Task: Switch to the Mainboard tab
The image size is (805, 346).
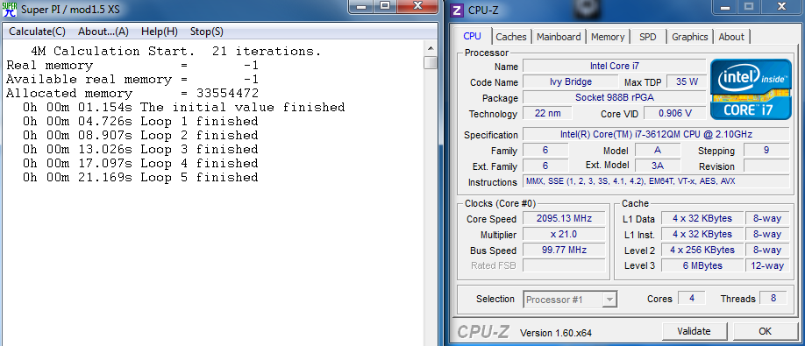Action: pyautogui.click(x=559, y=37)
